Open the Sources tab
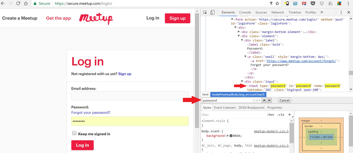 261,12
